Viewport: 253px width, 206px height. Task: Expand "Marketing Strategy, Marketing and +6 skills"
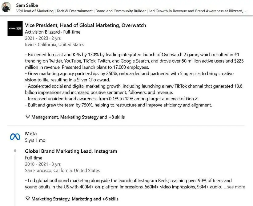click(75, 199)
